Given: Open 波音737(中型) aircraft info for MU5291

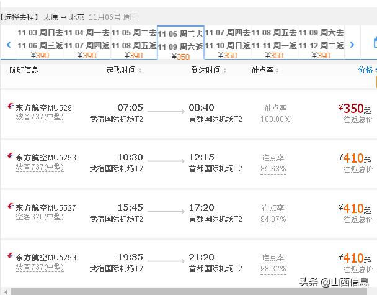Looking at the screenshot, I should [x=39, y=117].
